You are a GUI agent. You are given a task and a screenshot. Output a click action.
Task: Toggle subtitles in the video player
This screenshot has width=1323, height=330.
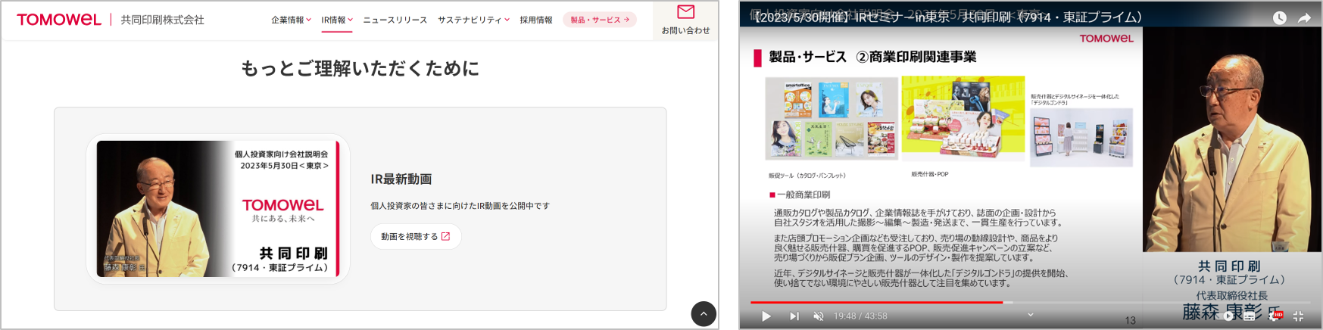[1250, 316]
